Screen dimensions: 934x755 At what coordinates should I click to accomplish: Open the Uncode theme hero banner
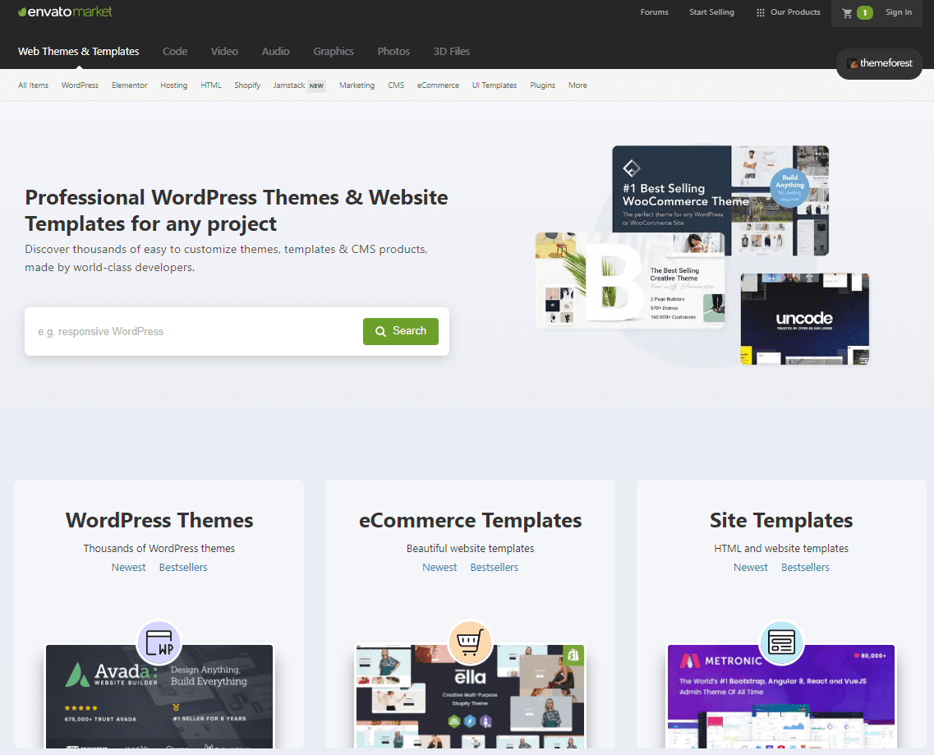point(805,319)
